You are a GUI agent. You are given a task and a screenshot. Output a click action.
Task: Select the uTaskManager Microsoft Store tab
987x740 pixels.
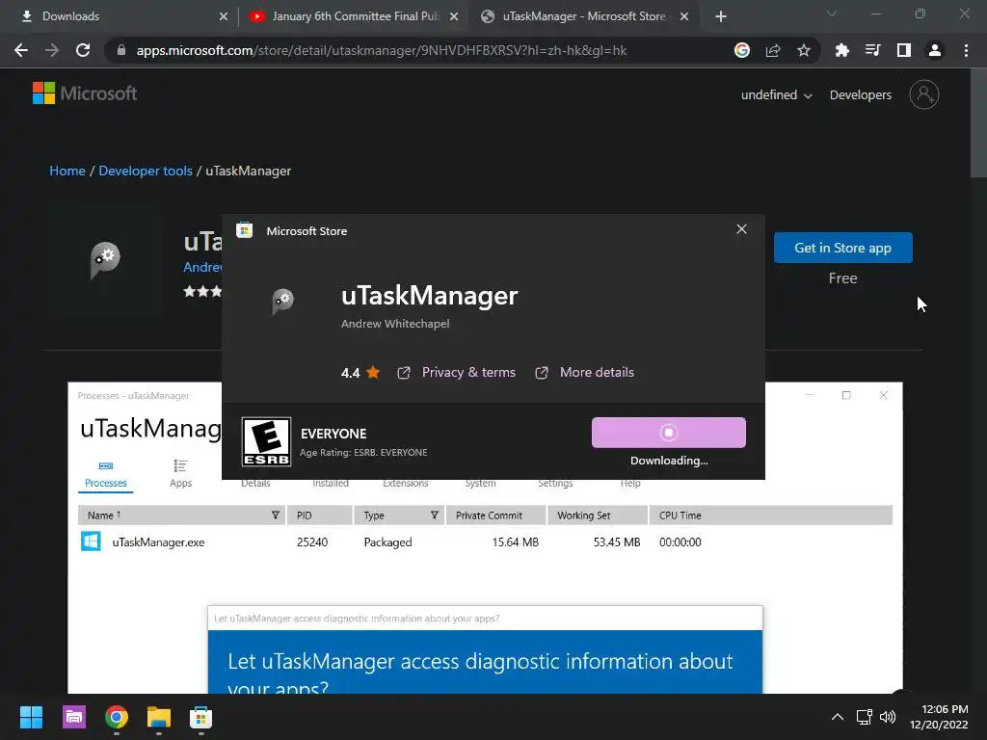tap(583, 16)
